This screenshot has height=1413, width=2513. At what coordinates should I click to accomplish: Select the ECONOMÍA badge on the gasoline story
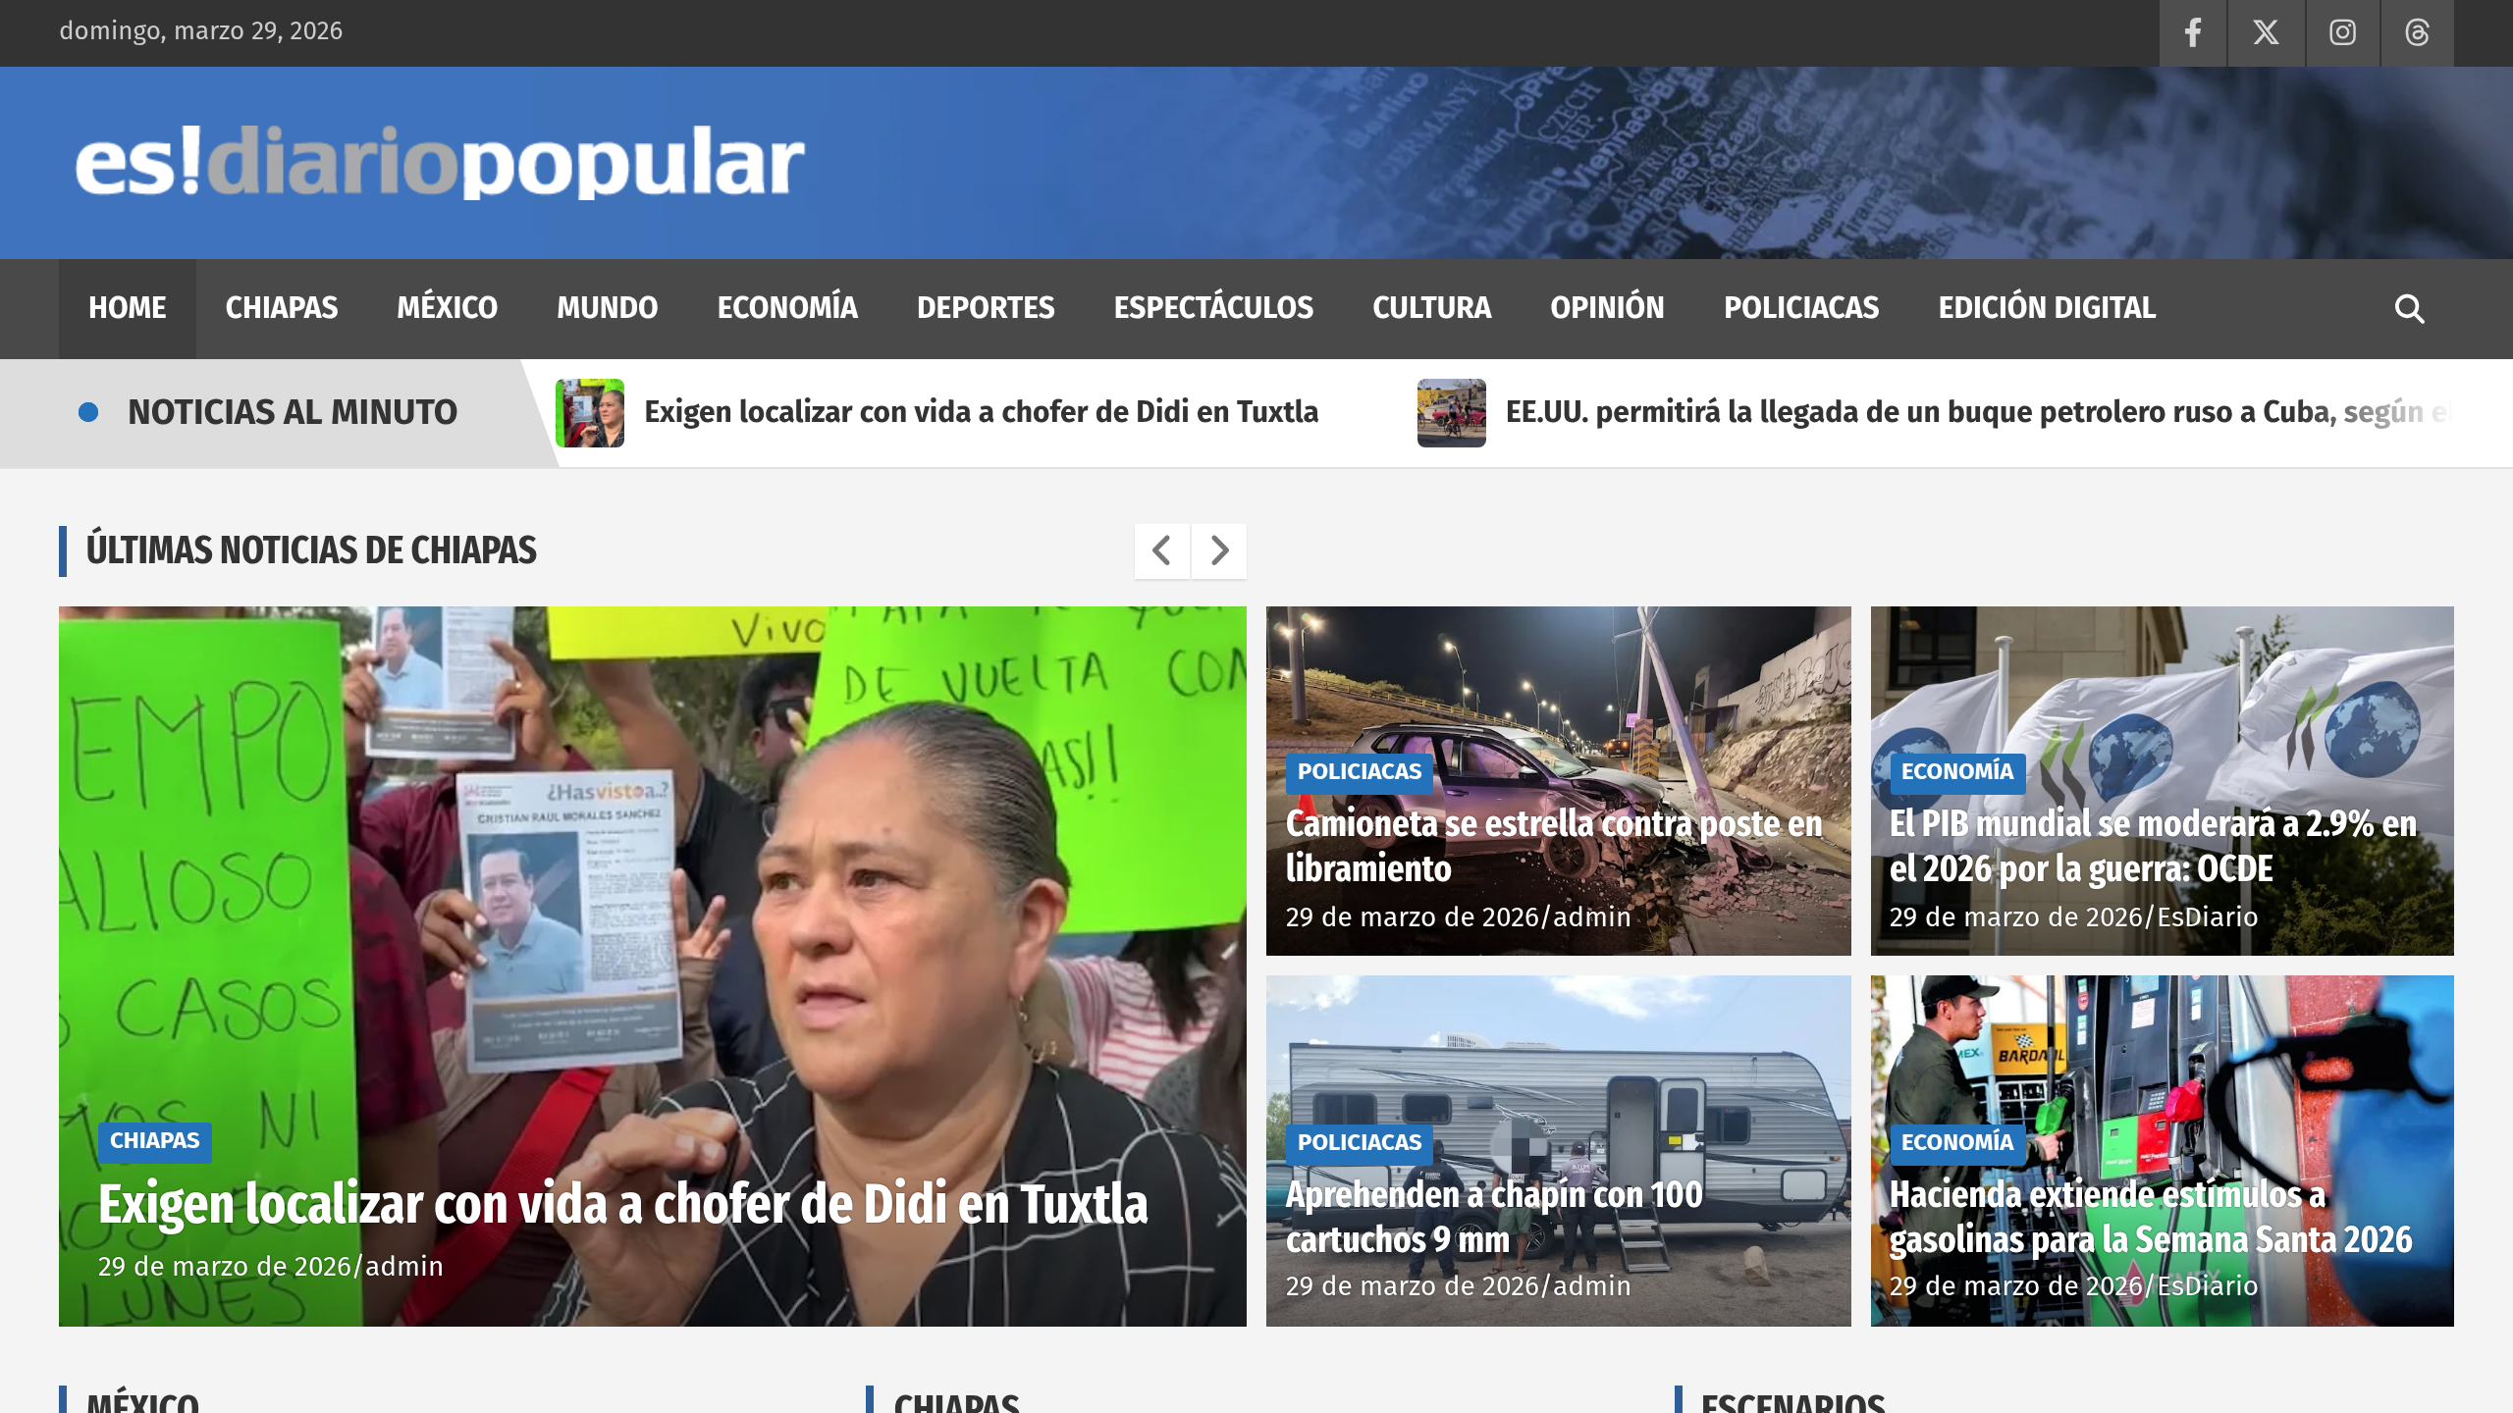[1956, 1141]
